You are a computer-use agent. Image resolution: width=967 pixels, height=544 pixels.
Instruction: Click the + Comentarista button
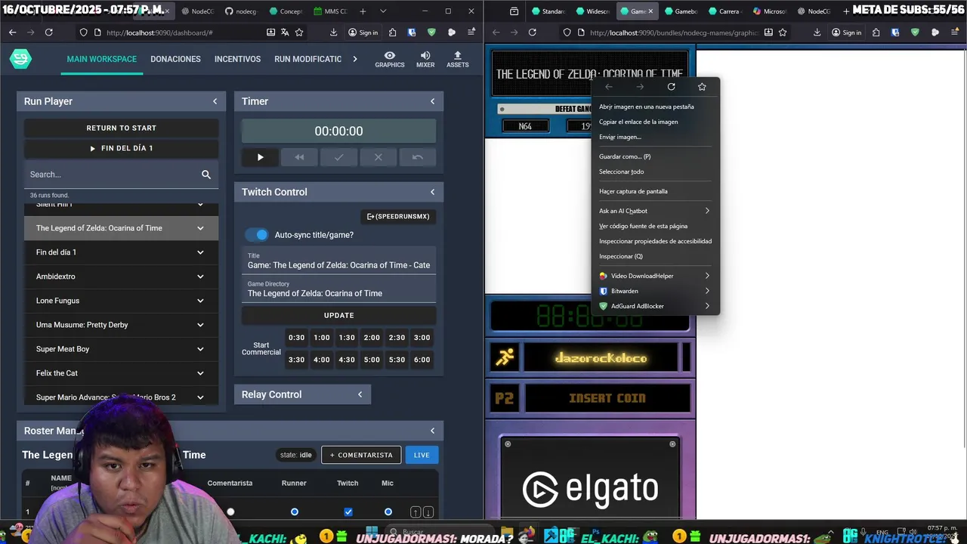[x=361, y=455]
